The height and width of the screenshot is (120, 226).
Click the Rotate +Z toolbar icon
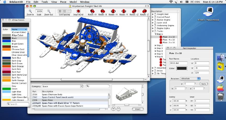(x=134, y=11)
